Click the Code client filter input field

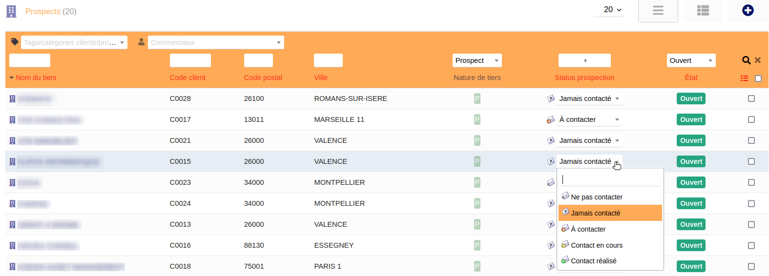point(190,60)
